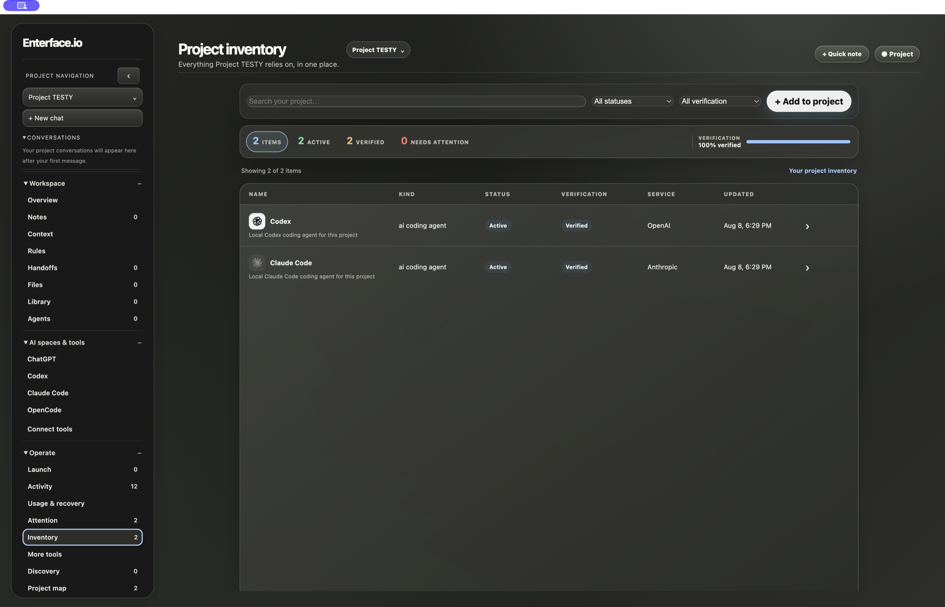Click the Claude Code sunburst icon
The height and width of the screenshot is (607, 945).
tap(257, 262)
